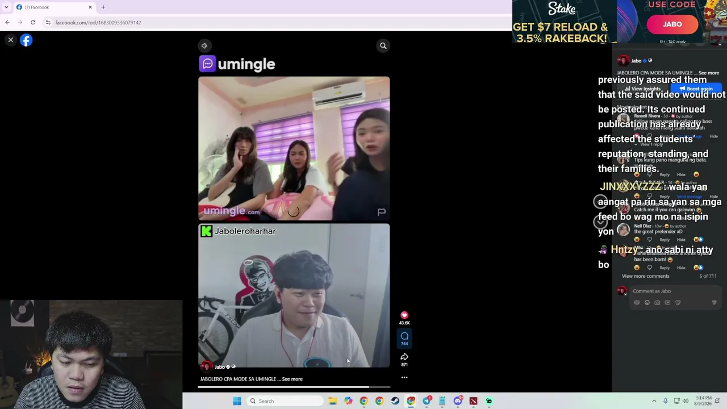Open the Stake banner ad
This screenshot has height=409, width=727.
620,22
